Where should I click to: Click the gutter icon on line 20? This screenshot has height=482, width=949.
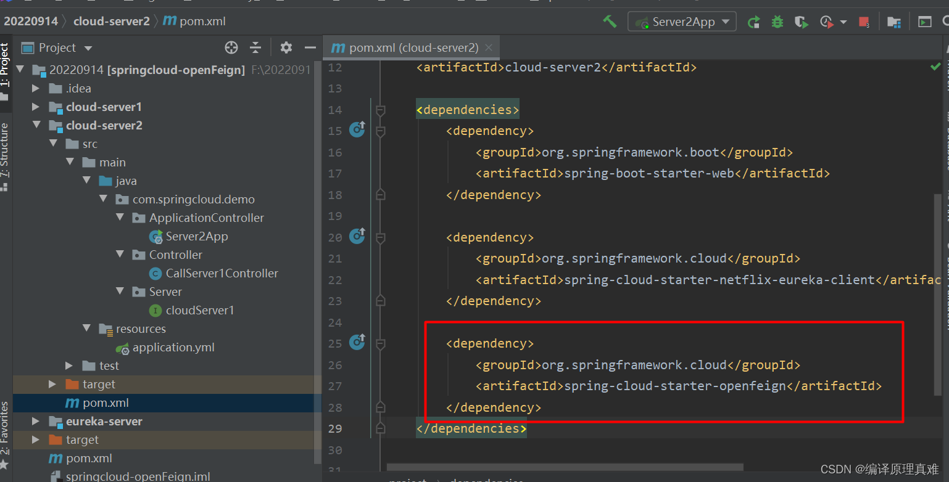[357, 236]
